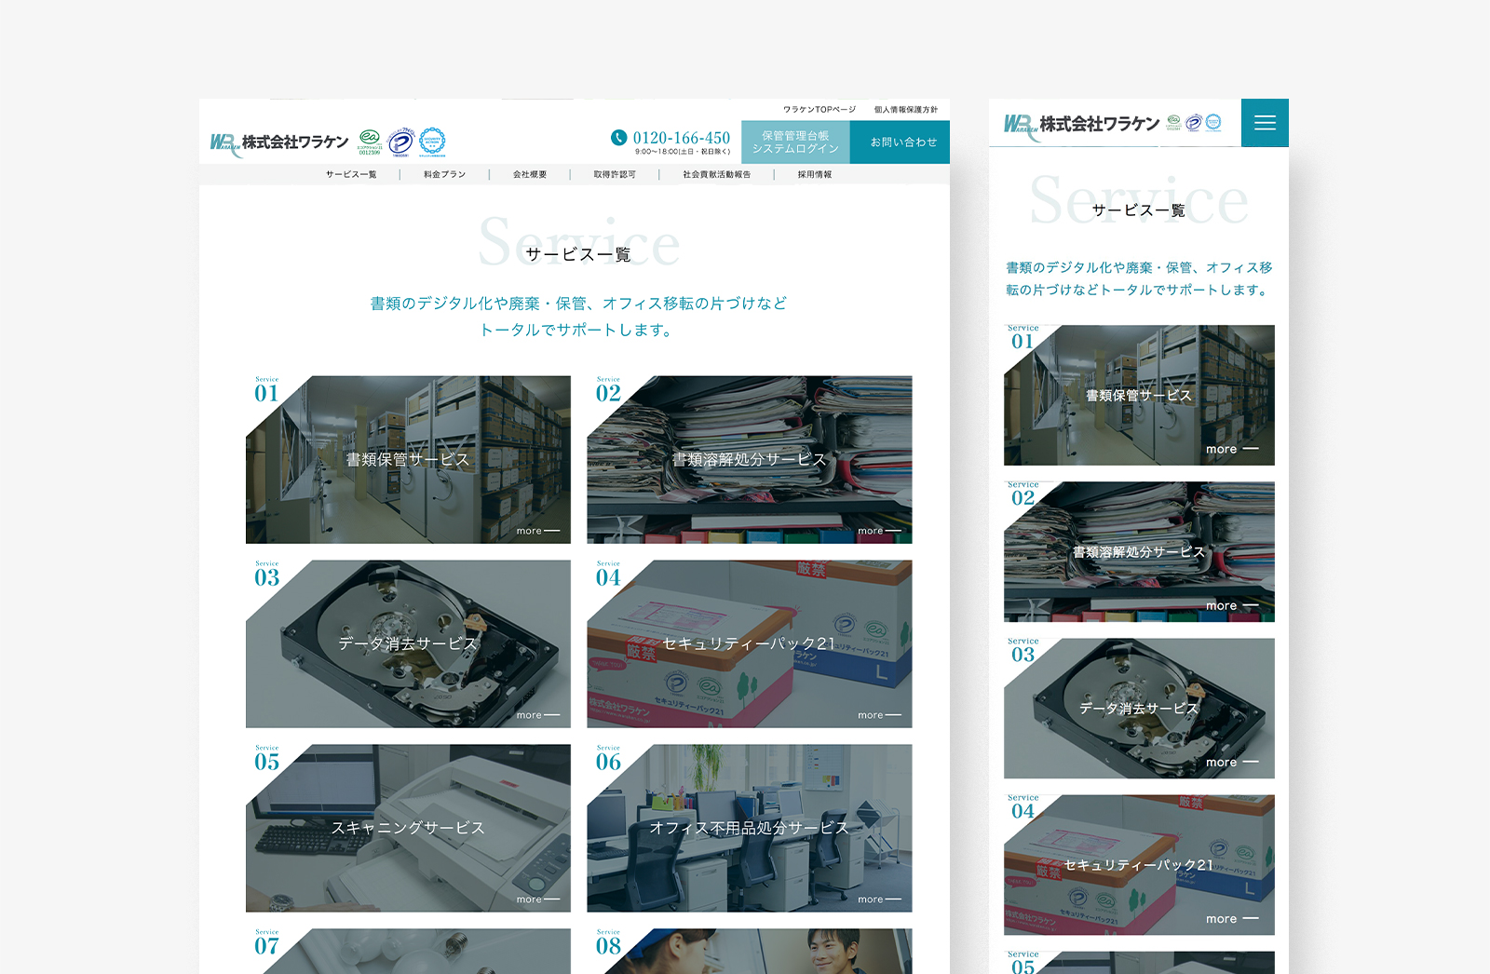Click more on mobile セキュリティーパック21 card
The image size is (1490, 974).
point(1232,918)
